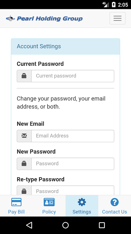This screenshot has width=131, height=234.
Task: Select the Contact Us question mark icon
Action: (115, 202)
